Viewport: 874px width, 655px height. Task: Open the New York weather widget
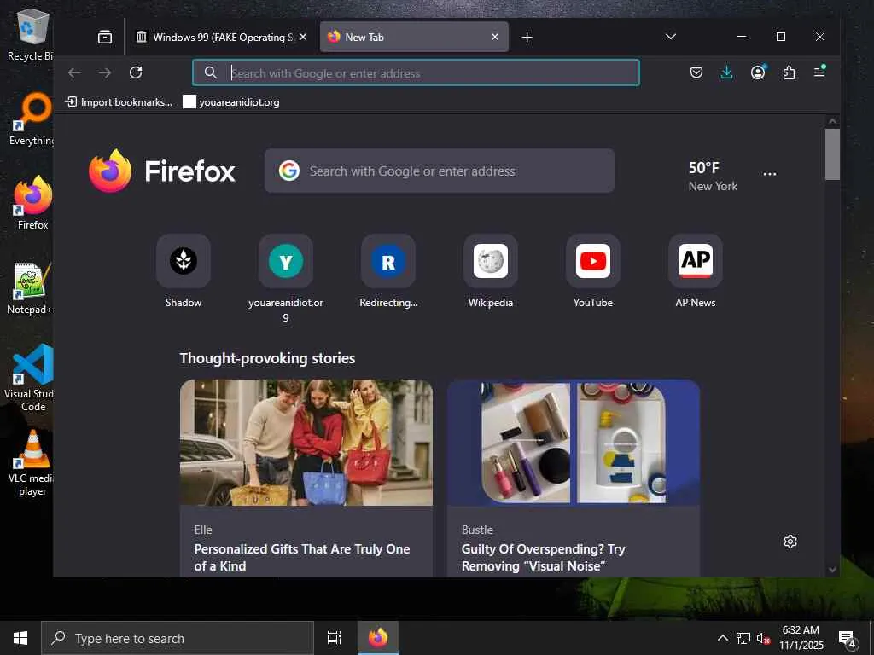713,176
